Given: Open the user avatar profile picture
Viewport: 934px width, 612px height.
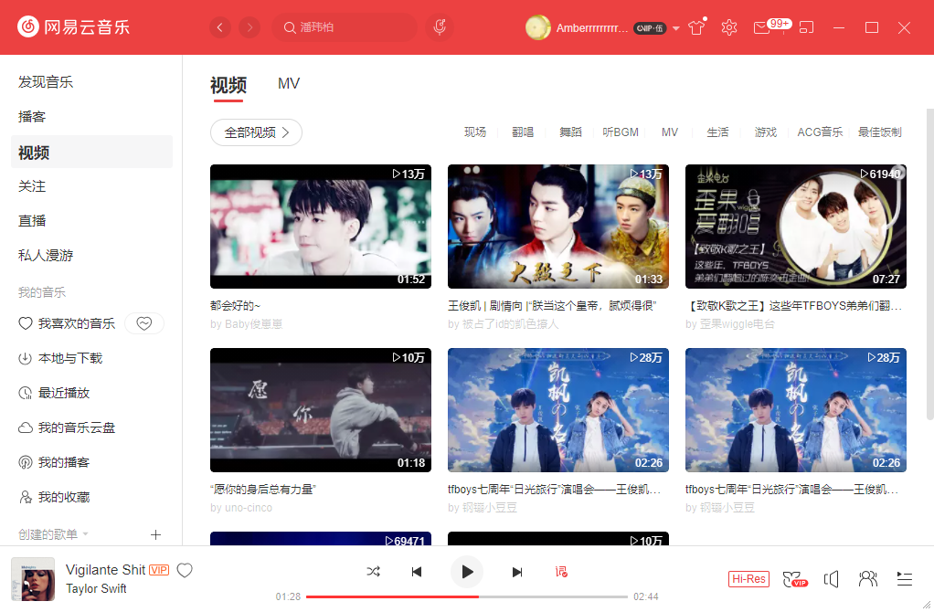Looking at the screenshot, I should click(x=538, y=27).
